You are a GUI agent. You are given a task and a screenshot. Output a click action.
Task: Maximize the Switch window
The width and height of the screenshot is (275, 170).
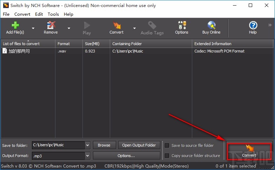[x=250, y=6]
